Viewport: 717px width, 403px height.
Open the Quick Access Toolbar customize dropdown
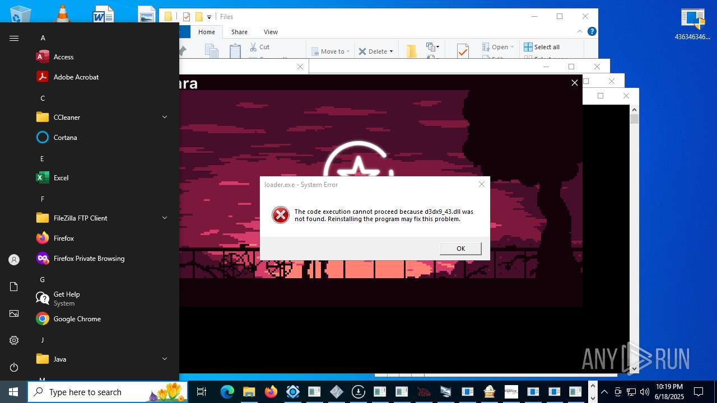[x=209, y=17]
